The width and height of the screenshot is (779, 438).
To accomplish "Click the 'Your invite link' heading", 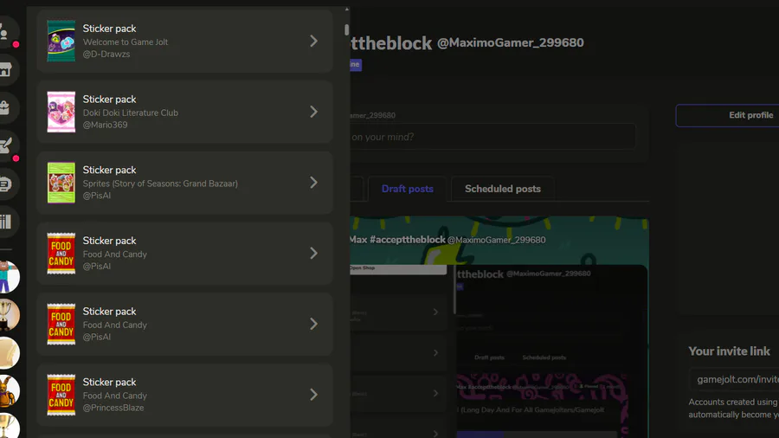I will 729,351.
